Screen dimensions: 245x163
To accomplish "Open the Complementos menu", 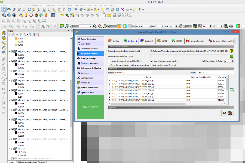I will point(49,5).
